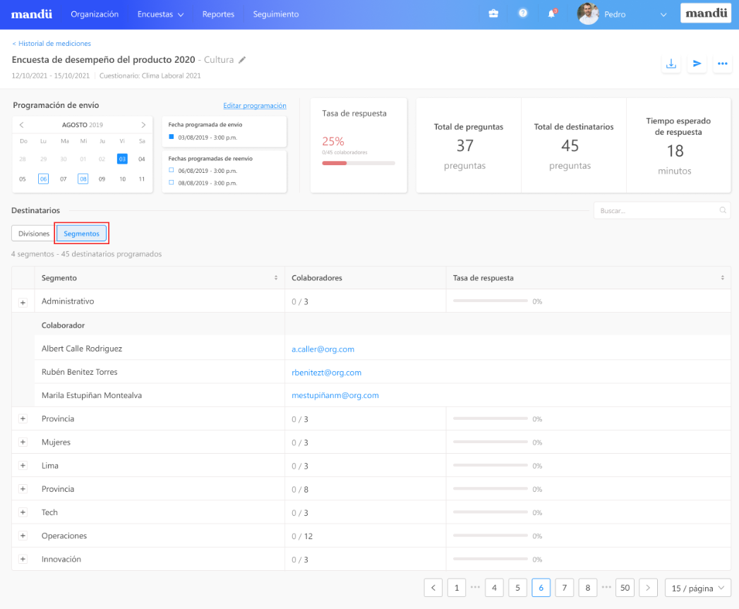Click the download survey icon
This screenshot has height=609, width=739.
click(671, 64)
